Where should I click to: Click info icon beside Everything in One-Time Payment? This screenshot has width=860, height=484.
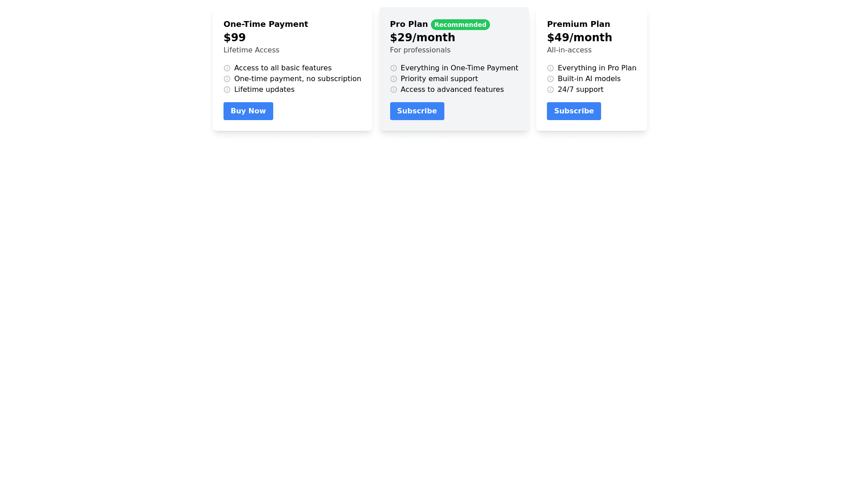pos(393,68)
